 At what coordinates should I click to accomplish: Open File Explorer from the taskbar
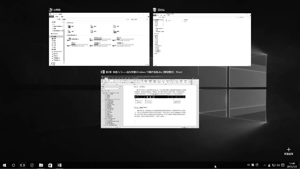(41, 165)
